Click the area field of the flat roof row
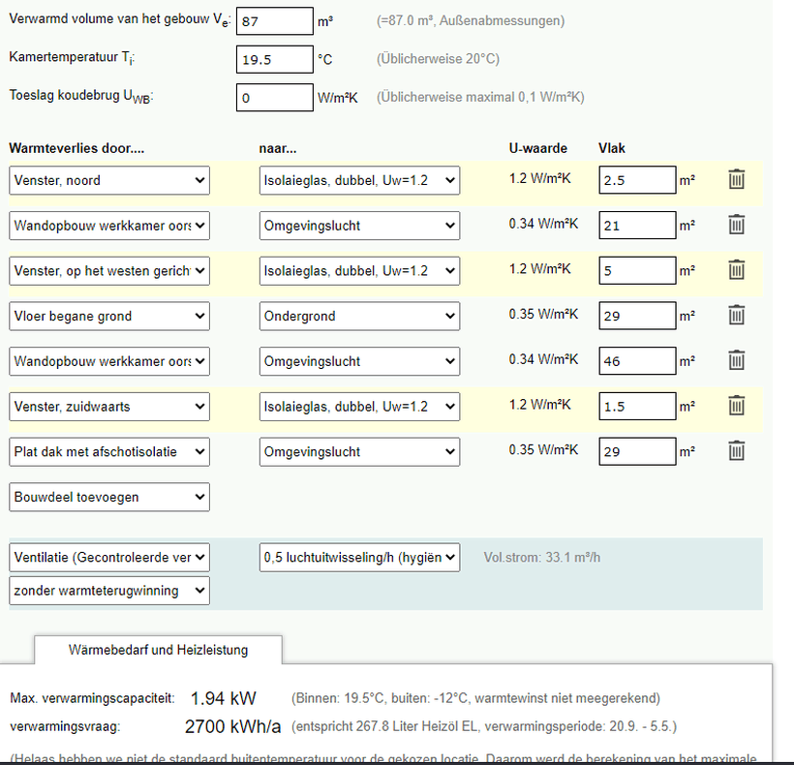The width and height of the screenshot is (794, 765). point(637,451)
